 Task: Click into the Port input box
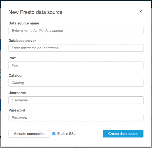click(76, 65)
